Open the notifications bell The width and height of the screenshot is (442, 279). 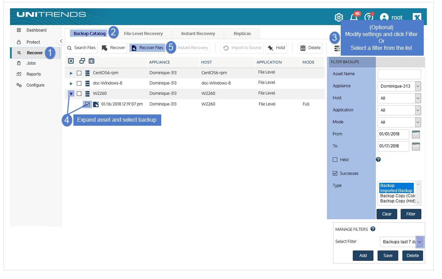pos(353,17)
